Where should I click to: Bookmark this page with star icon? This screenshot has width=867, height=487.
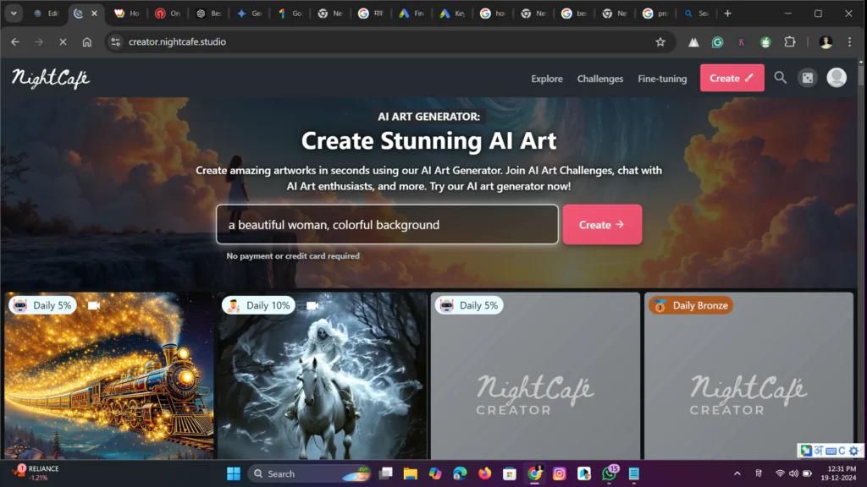[660, 42]
